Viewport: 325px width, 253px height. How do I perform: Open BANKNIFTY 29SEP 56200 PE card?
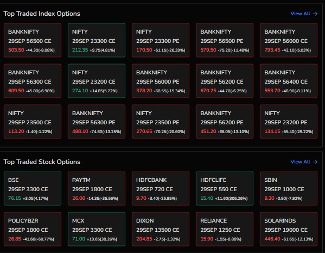(225, 122)
